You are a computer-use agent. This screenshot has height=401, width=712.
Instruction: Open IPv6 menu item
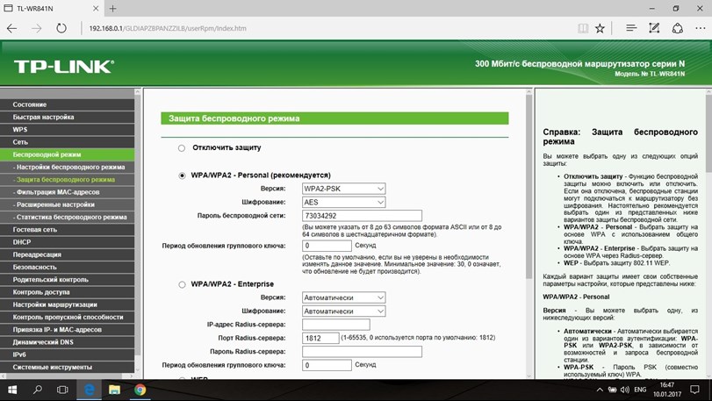tap(68, 354)
